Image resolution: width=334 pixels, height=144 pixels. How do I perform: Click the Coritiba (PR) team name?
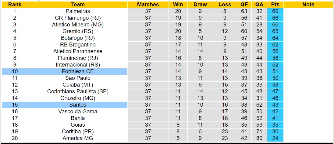(x=78, y=132)
